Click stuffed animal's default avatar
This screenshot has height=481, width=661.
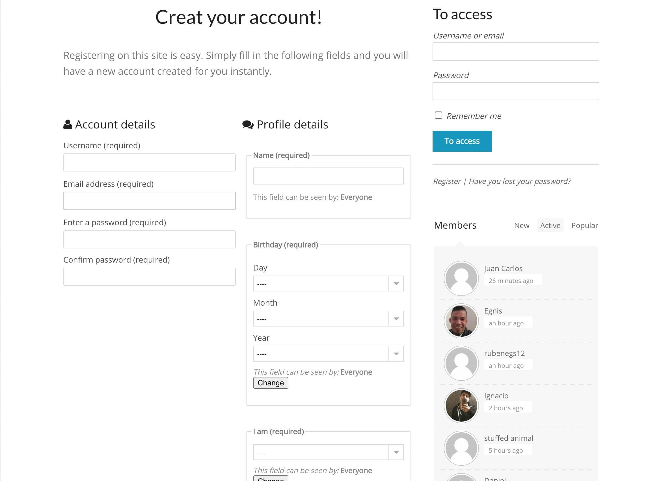(x=461, y=448)
